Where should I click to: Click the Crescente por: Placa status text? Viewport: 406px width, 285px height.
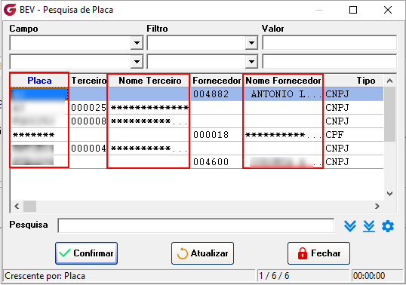click(45, 276)
